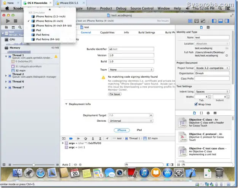Expand Thread 6 disclosure triangle
The height and width of the screenshot is (188, 238).
click(6, 81)
